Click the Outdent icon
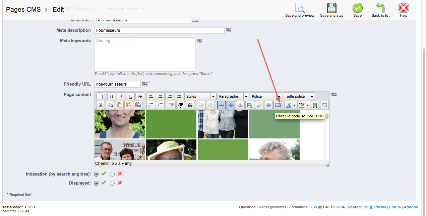 pyautogui.click(x=171, y=105)
